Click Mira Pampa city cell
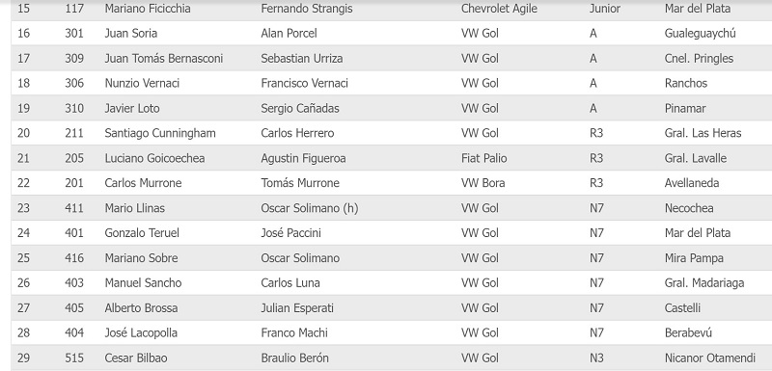This screenshot has width=772, height=371. [x=694, y=258]
